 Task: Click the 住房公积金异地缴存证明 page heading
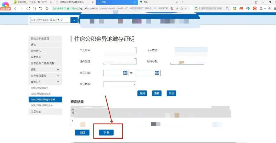[x=104, y=39]
